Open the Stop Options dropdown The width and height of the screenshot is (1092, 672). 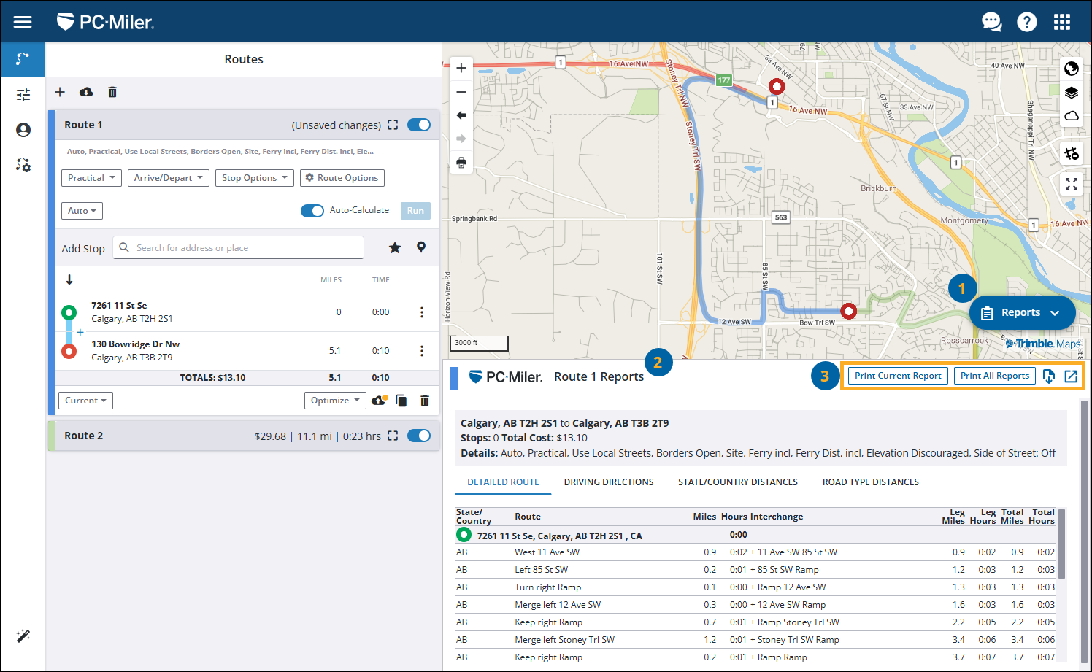click(x=254, y=177)
